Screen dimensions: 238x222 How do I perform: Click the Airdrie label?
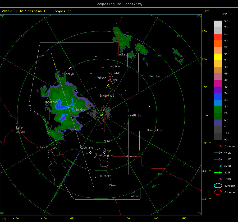(104, 141)
